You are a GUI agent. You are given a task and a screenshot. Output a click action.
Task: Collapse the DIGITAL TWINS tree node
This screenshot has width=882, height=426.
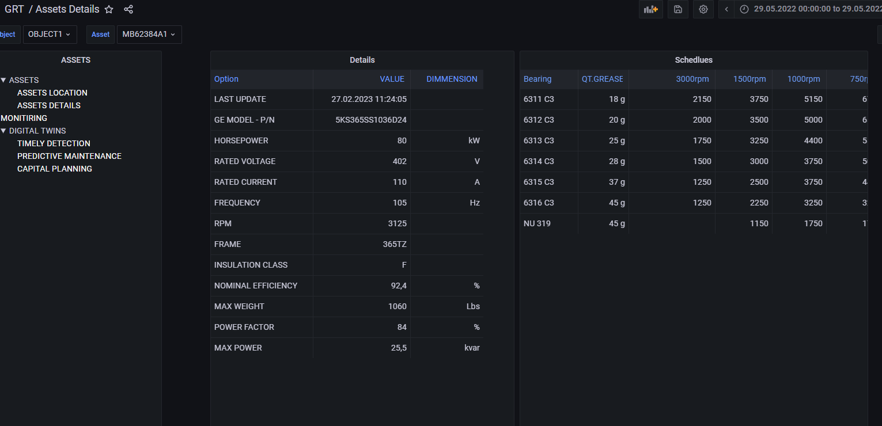[3, 131]
